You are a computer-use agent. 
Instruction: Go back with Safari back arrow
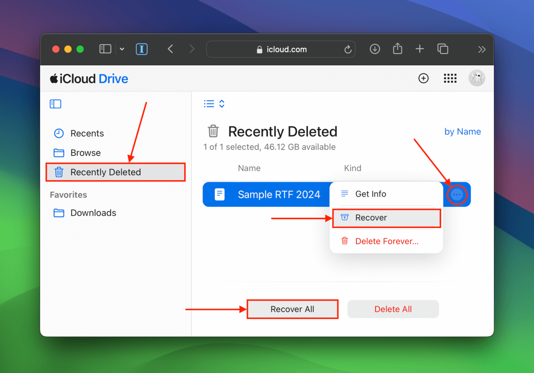point(170,49)
